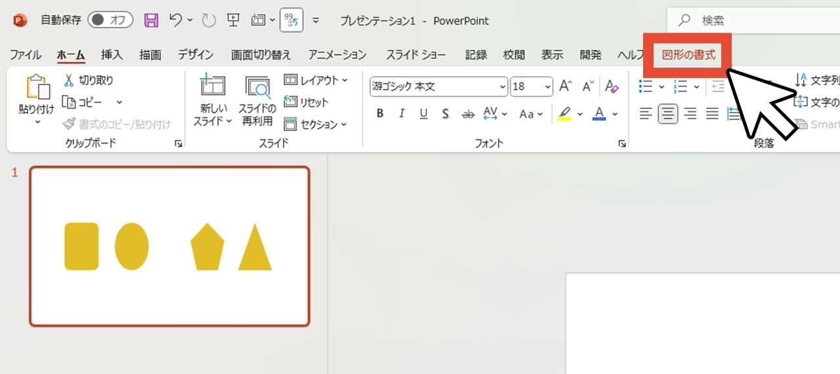
Task: Click the 貼り付け clipboard icon
Action: click(x=37, y=87)
